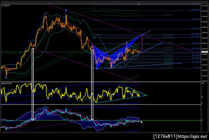Select the blue up arrow below the lowest candle
Image resolution: width=209 pixels, height=140 pixels.
pyautogui.click(x=6, y=78)
